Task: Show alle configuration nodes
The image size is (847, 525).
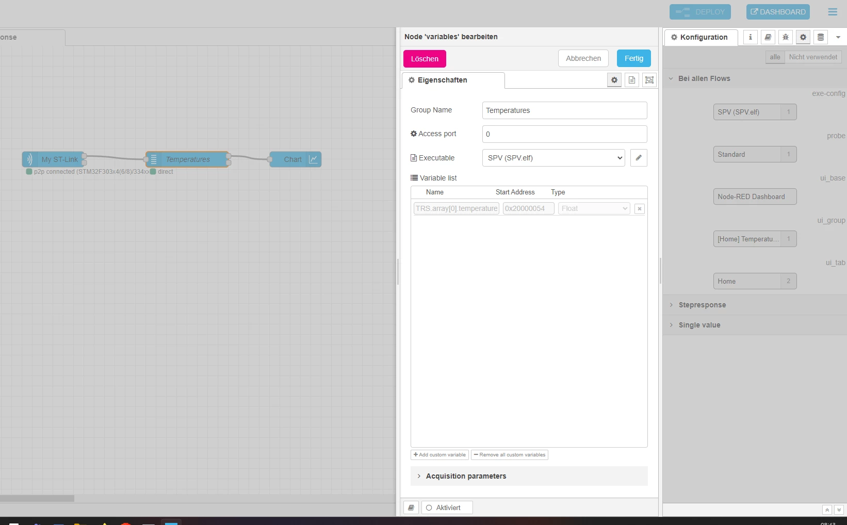Action: [775, 57]
